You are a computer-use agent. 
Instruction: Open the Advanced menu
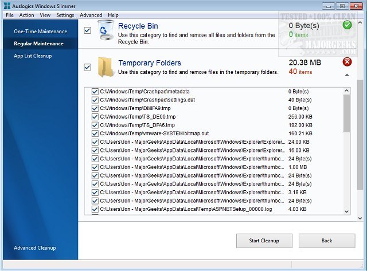(x=91, y=15)
